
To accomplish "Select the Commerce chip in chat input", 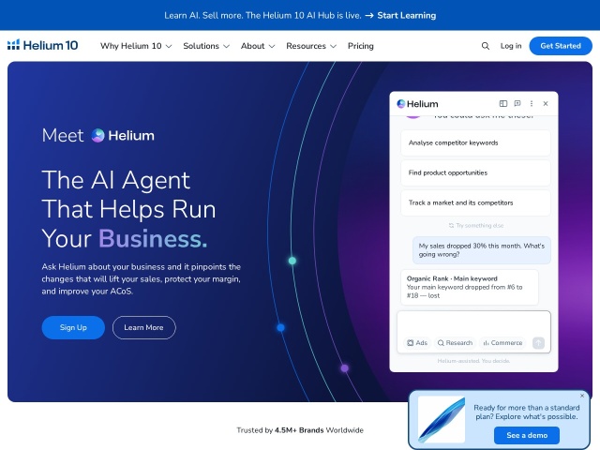I will click(502, 343).
